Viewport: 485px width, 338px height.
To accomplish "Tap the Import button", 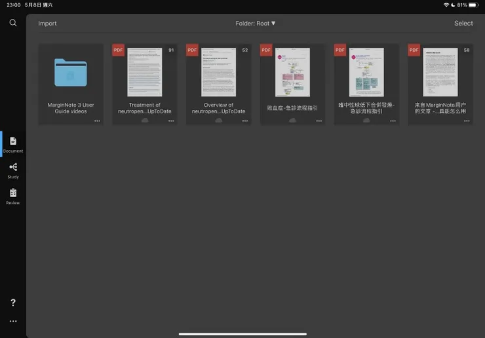I will tap(47, 24).
